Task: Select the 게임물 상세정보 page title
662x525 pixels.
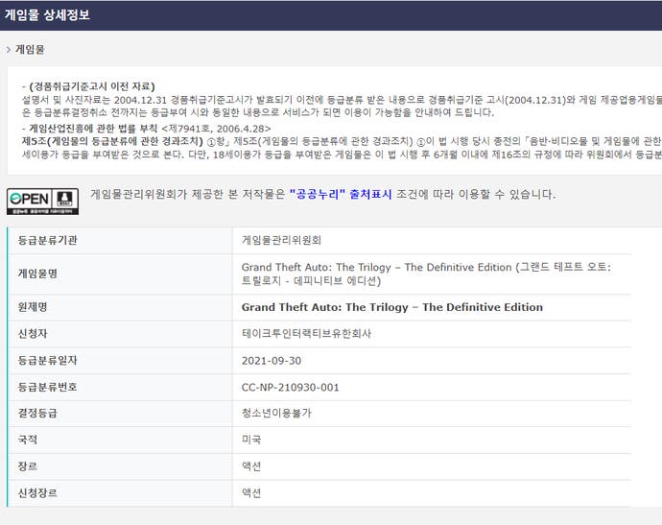Action: coord(47,15)
